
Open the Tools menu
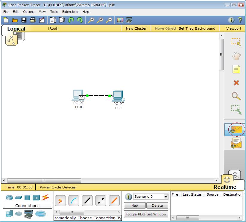click(x=54, y=12)
